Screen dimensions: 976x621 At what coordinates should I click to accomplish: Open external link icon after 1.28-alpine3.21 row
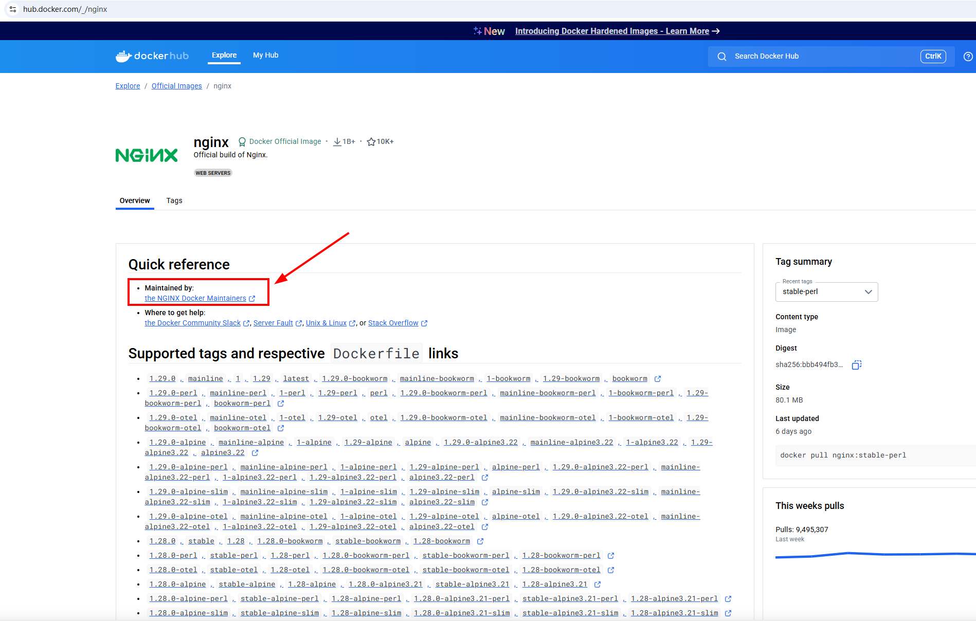click(x=598, y=585)
